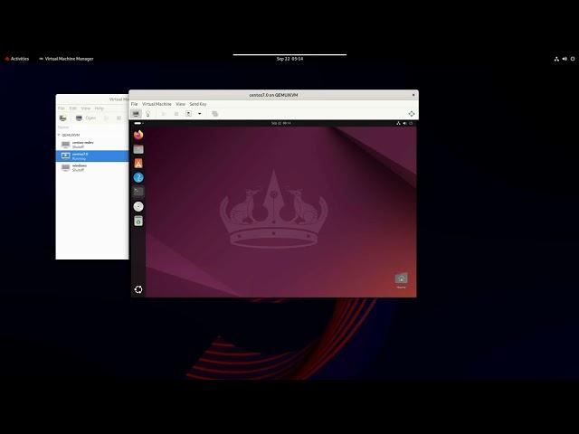Open the Send Key menu
Screen dimensions: 579x434
[x=197, y=104]
